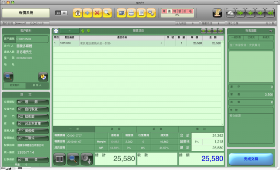Open 交易類型 dropdown showing 101 現銷

point(32,102)
